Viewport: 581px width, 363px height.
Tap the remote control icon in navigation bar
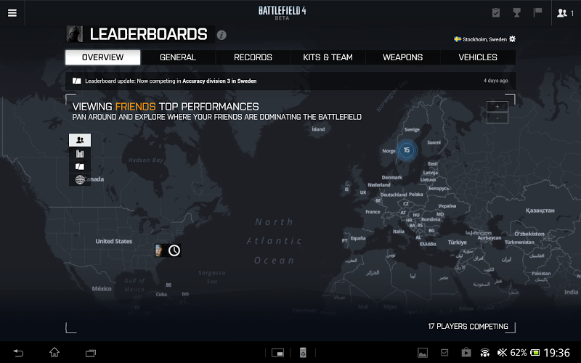point(303,353)
